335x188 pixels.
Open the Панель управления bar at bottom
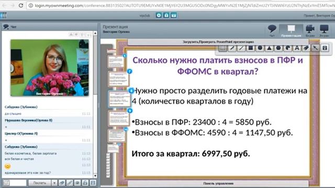[x=218, y=183]
